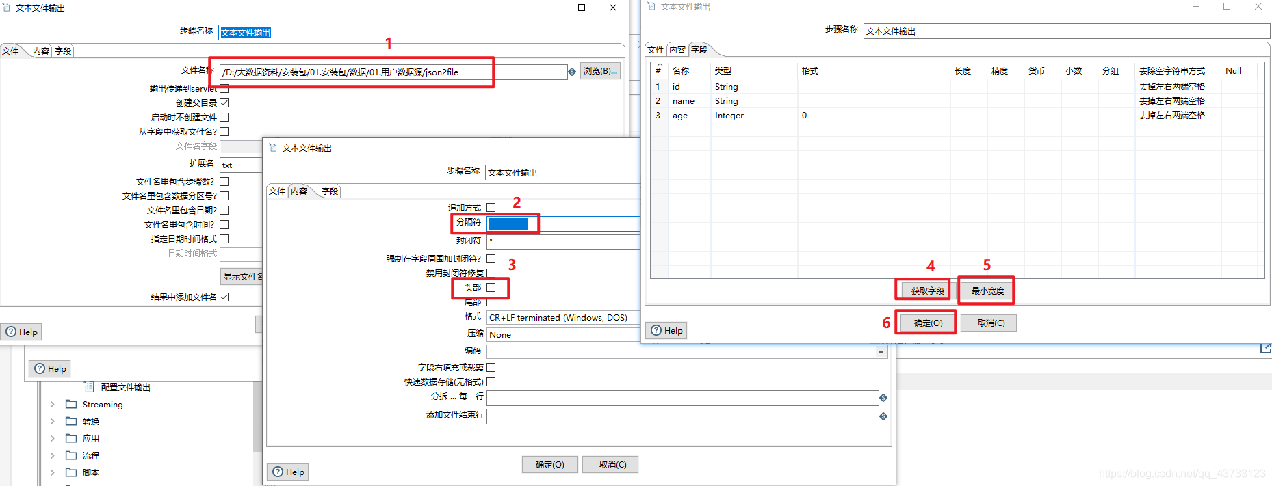Click the Streaming folder icon
The height and width of the screenshot is (486, 1272).
pyautogui.click(x=71, y=404)
